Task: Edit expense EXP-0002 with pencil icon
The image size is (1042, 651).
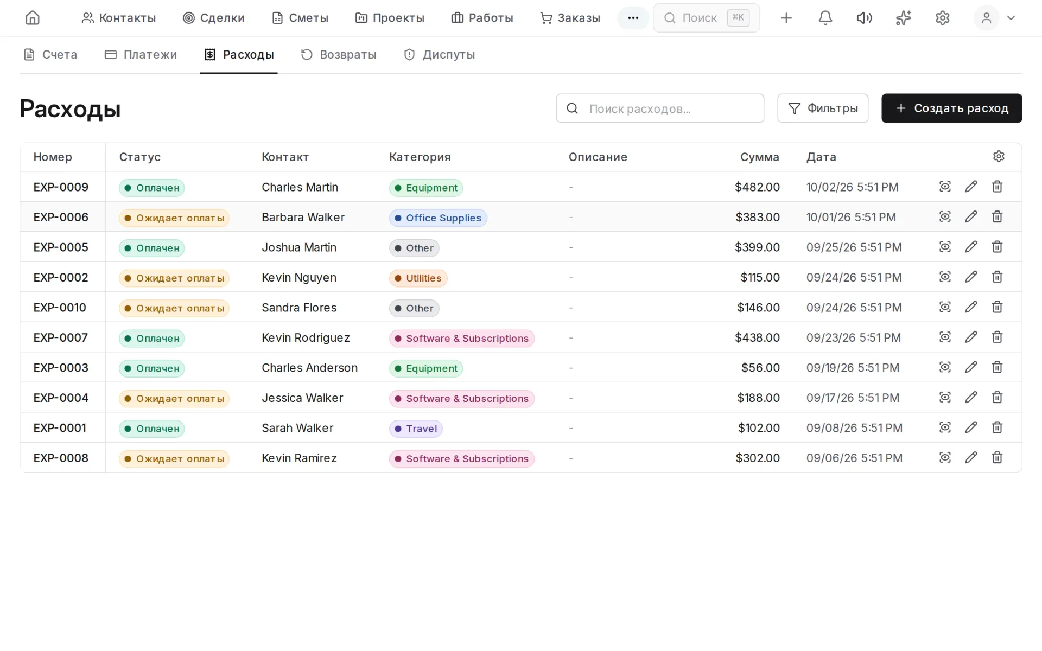Action: pos(971,277)
